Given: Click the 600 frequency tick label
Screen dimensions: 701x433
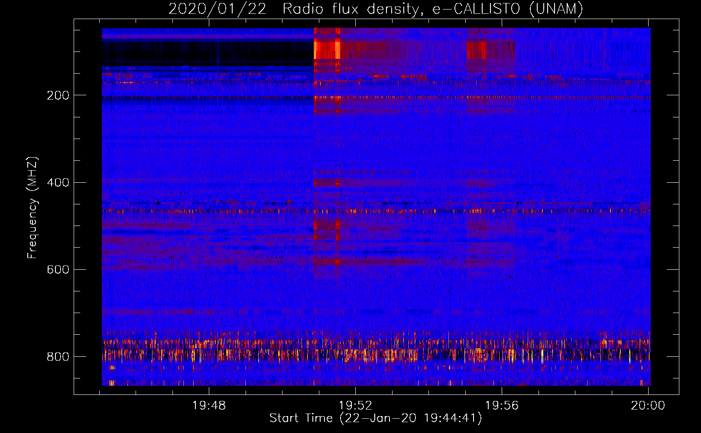Looking at the screenshot, I should pyautogui.click(x=58, y=269).
